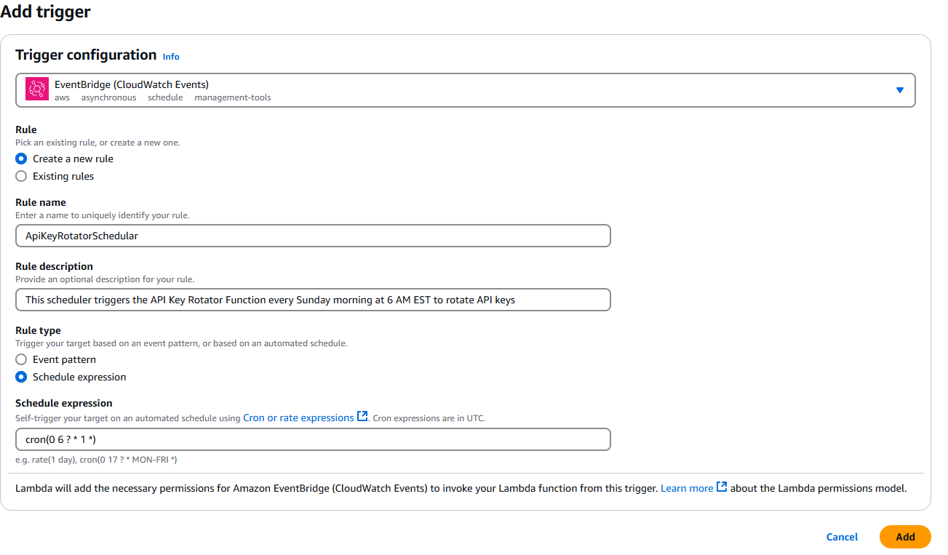Click 'Cron expressions are in UTC' text
Screen dimensions: 948x555
coord(429,418)
